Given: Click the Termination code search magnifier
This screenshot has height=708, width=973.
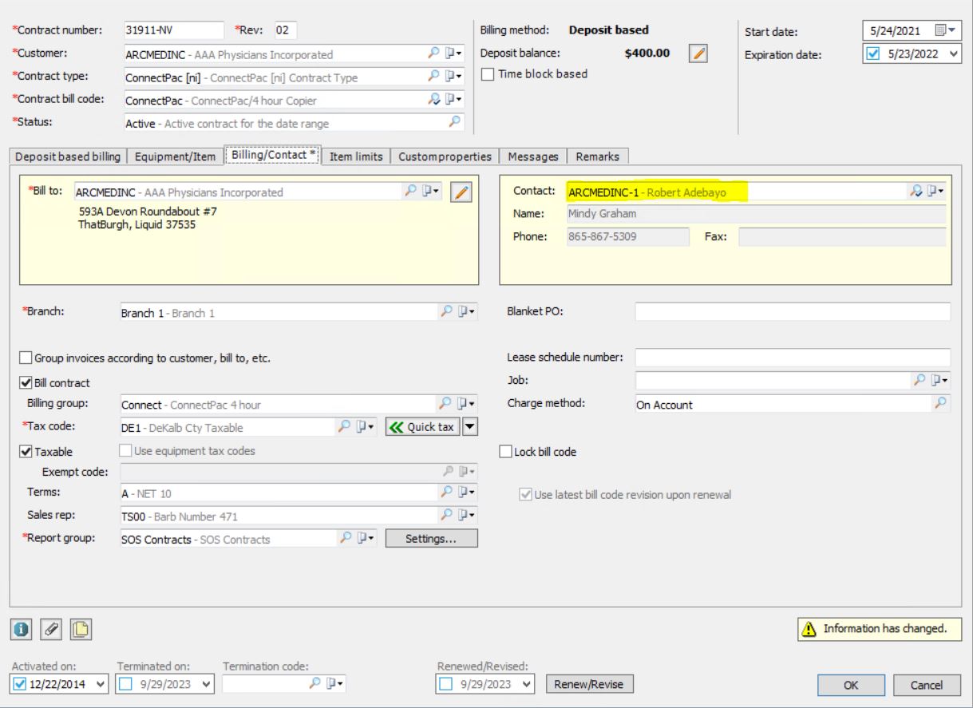Looking at the screenshot, I should (x=316, y=683).
